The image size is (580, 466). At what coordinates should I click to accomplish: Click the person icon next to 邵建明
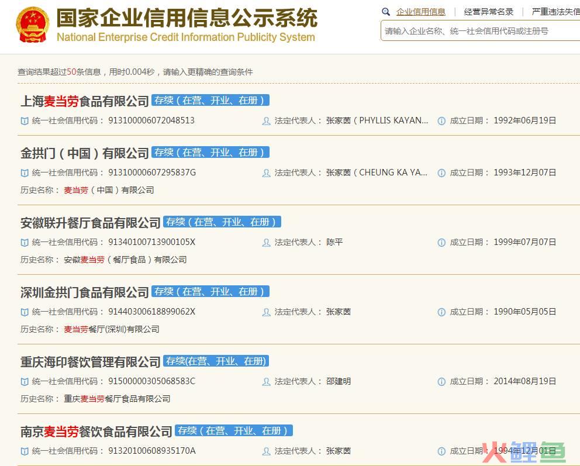tap(267, 382)
